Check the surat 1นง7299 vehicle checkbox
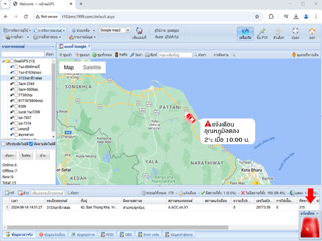The height and width of the screenshot is (241, 322). 16,112
